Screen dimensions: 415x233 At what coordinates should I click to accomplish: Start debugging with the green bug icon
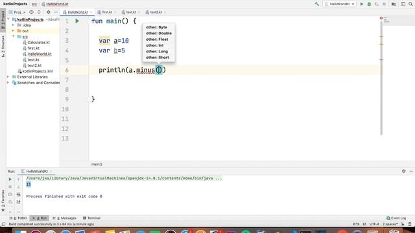coord(369,4)
